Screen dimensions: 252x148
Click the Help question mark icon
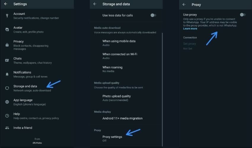tap(7, 116)
